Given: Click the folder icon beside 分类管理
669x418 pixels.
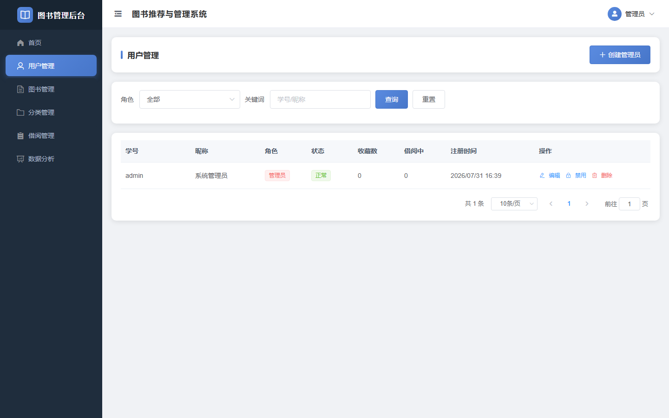Looking at the screenshot, I should pos(20,112).
